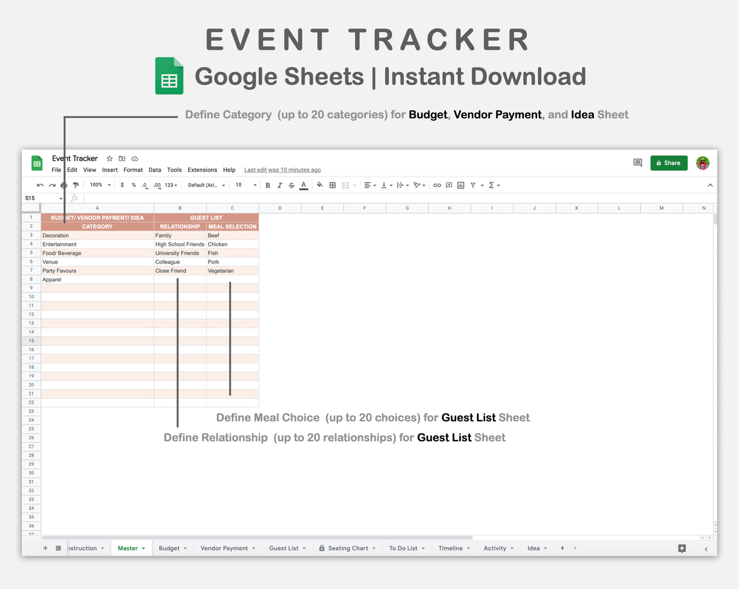The width and height of the screenshot is (739, 589).
Task: Click the Share button
Action: pos(669,163)
